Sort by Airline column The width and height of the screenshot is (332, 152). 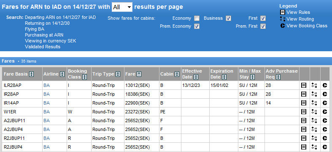click(x=62, y=74)
